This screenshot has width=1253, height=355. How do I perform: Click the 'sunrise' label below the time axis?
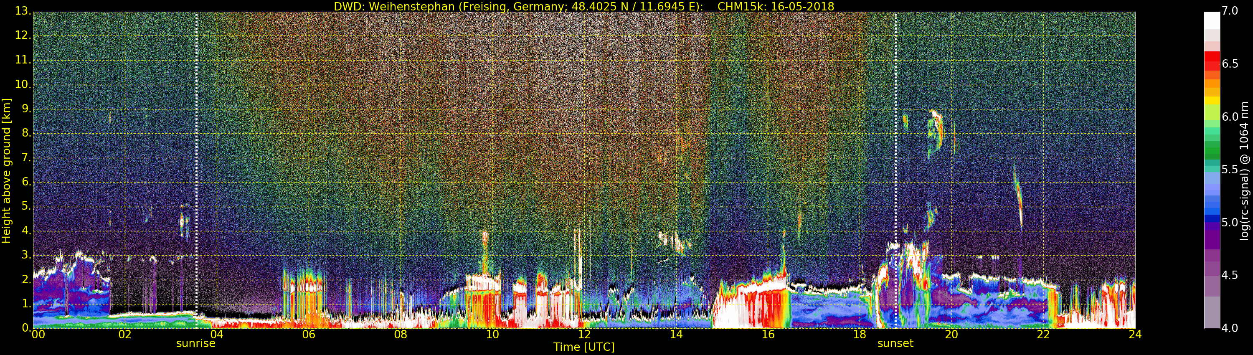click(195, 343)
